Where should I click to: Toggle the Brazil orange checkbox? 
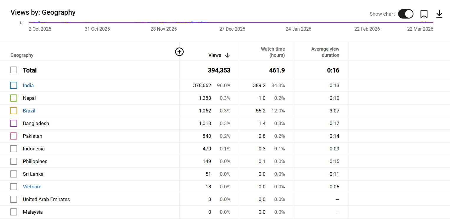pyautogui.click(x=14, y=111)
